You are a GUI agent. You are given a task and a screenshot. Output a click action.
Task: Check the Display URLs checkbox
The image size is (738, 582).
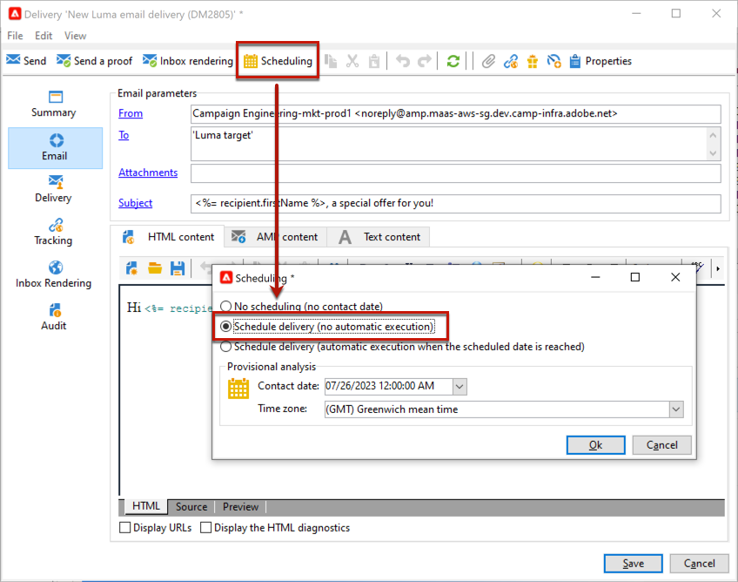coord(125,527)
